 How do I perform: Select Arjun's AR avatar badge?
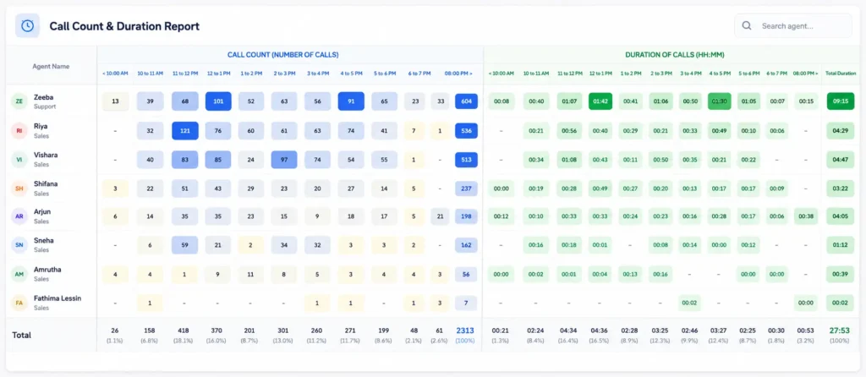click(19, 216)
